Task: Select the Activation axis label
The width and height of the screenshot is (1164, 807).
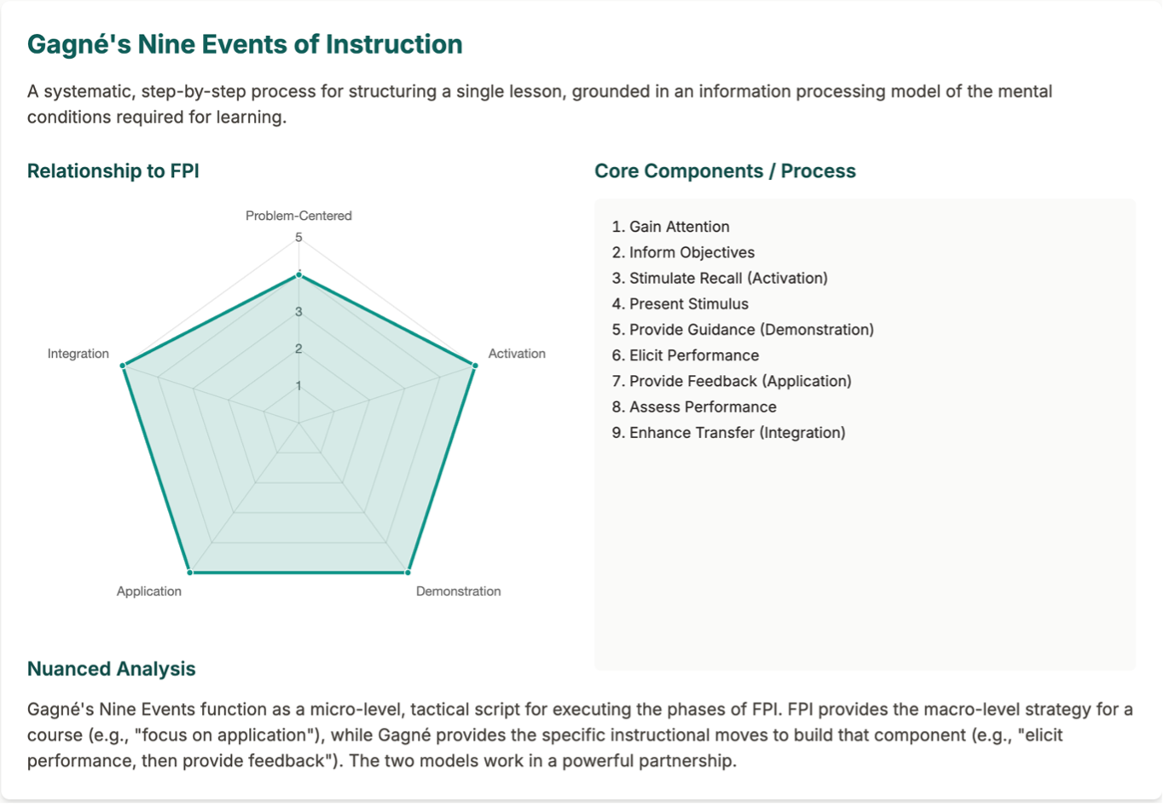Action: coord(517,354)
